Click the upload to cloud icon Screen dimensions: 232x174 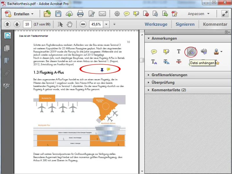[69, 14]
